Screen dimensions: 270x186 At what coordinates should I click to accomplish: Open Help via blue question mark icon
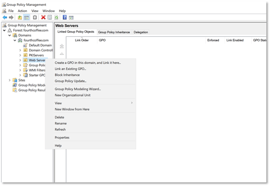(x=65, y=18)
